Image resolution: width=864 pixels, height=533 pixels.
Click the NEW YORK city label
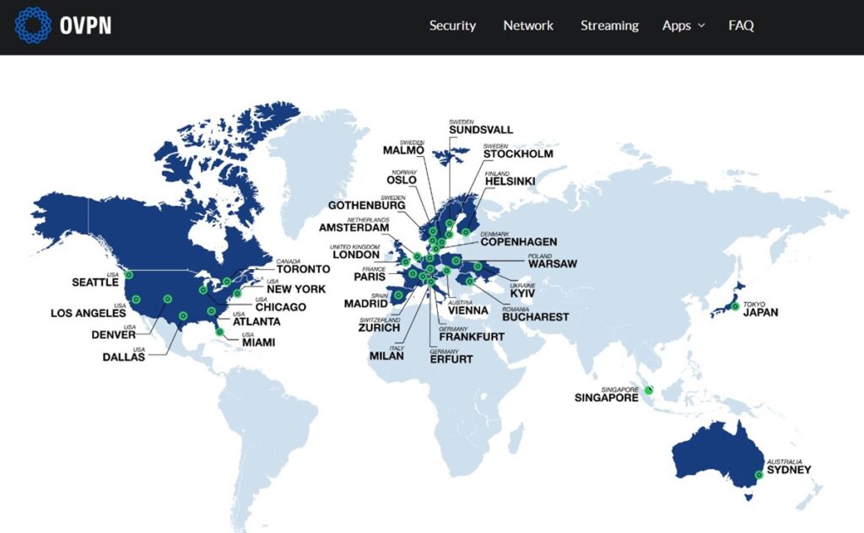pyautogui.click(x=296, y=289)
